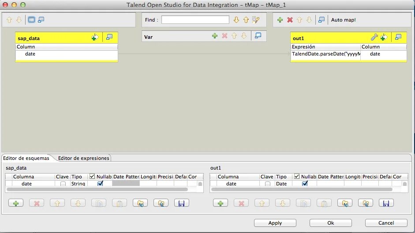Delete column from out1 schema

241,203
